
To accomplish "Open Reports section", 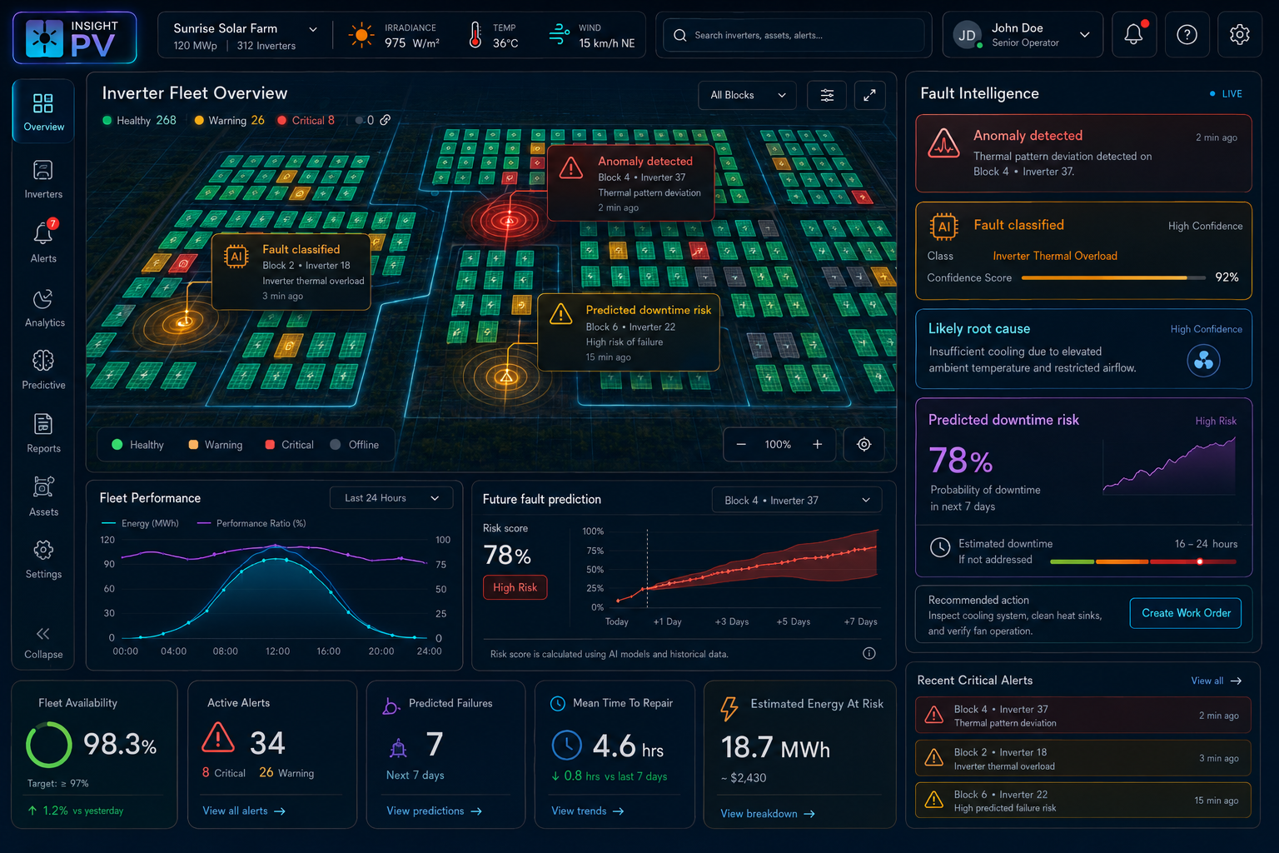I will click(43, 433).
